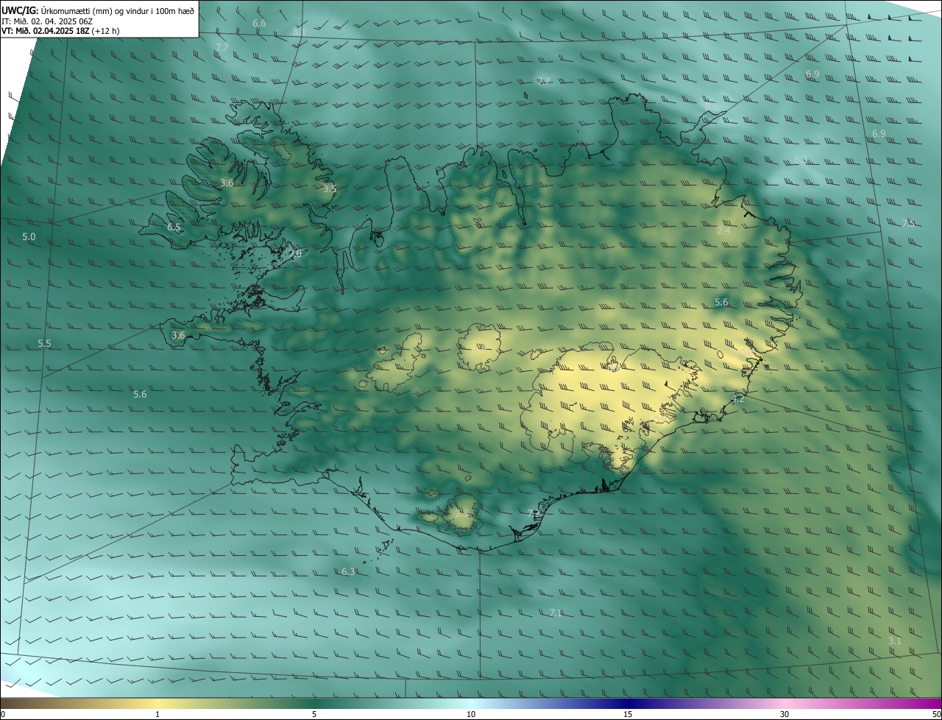
Task: Click the yellow band of the colorbar near 1
Action: 157,703
